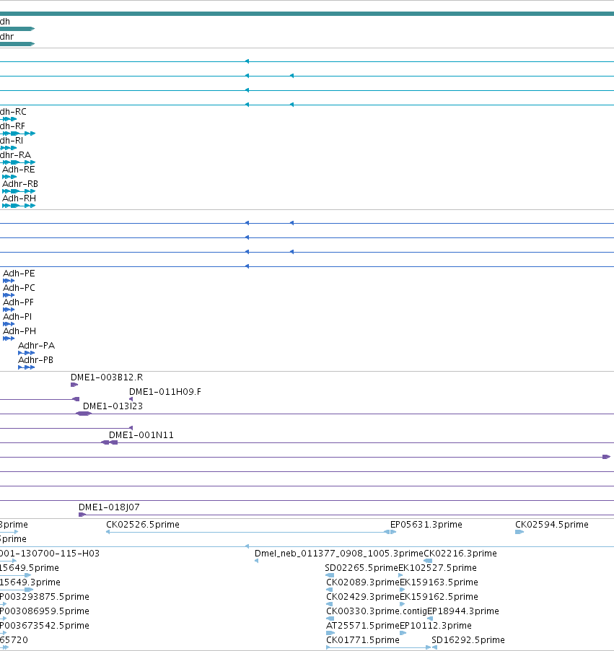
Task: Select the CK02089.3prime EST label
Action: pyautogui.click(x=363, y=582)
